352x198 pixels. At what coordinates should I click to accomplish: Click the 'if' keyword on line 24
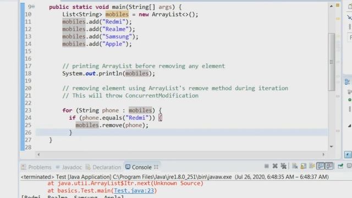click(72, 118)
